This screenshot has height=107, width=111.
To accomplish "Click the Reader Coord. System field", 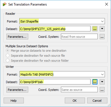I will click(79, 36).
